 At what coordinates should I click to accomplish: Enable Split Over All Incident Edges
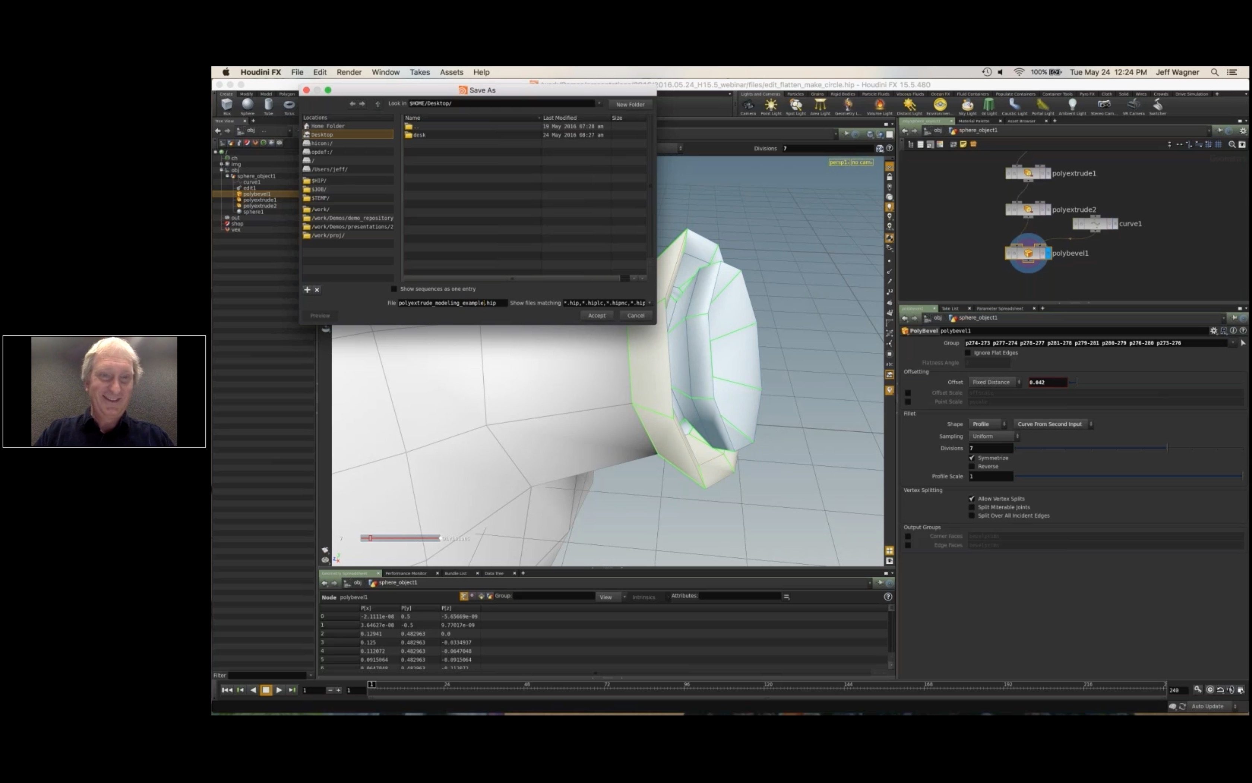pyautogui.click(x=971, y=515)
